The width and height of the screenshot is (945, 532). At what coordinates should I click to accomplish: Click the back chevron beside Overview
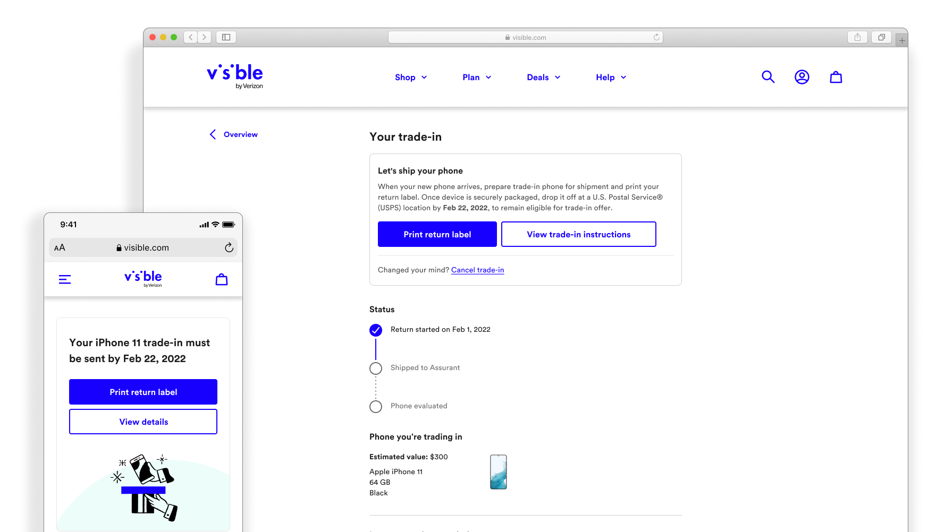click(x=213, y=134)
